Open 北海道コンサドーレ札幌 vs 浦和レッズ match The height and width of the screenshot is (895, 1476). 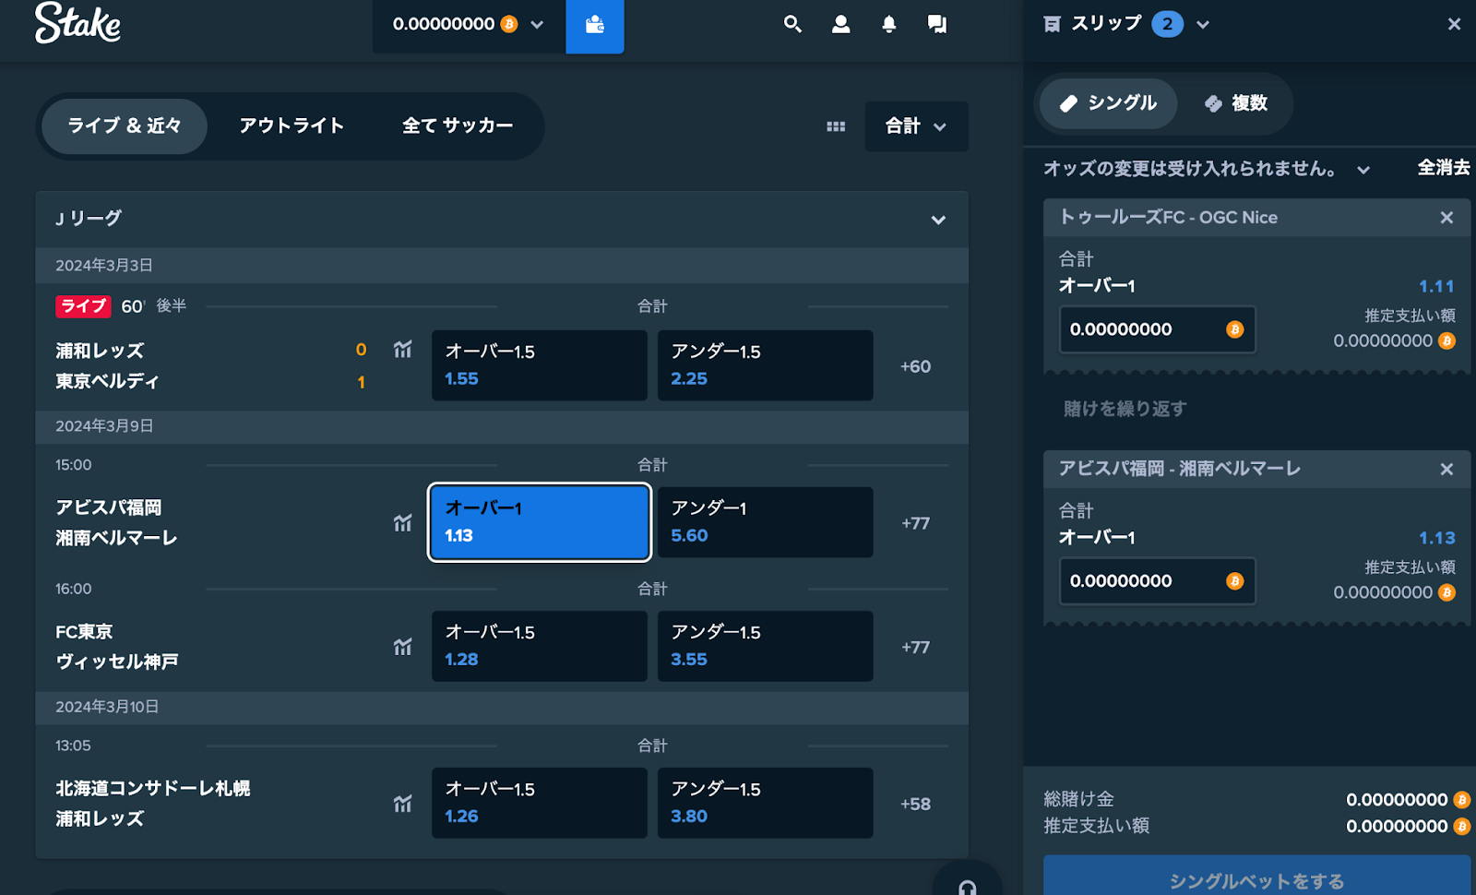click(x=153, y=803)
